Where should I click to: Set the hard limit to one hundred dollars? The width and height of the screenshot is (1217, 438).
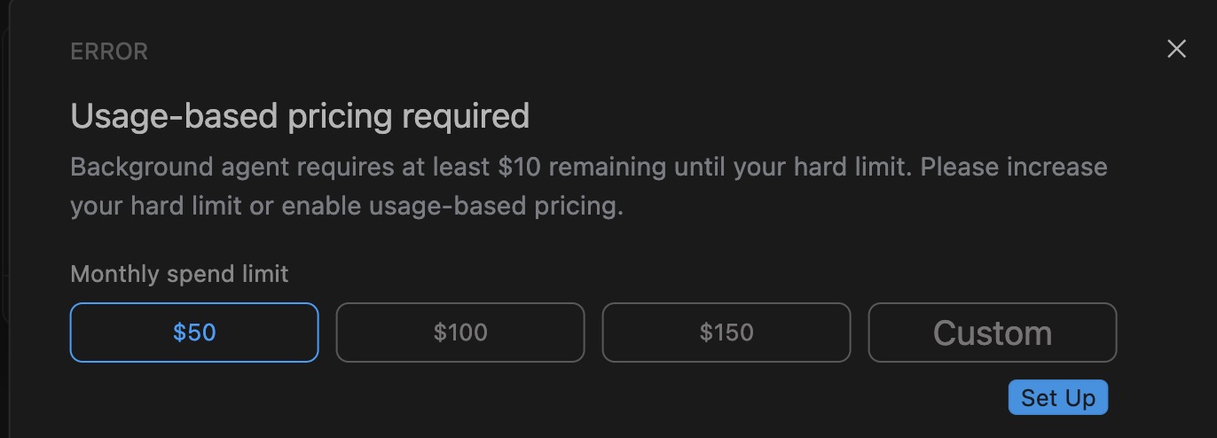(x=460, y=332)
